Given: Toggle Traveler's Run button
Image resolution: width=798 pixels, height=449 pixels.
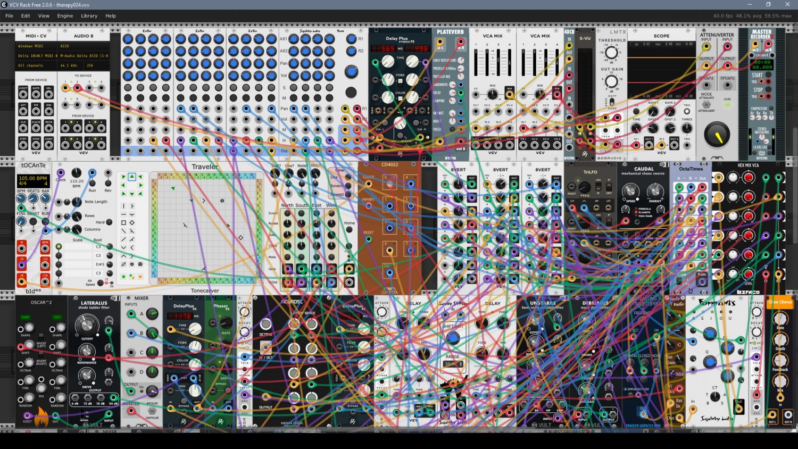Looking at the screenshot, I should click(93, 182).
